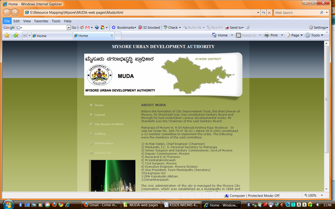335x209 pixels.
Task: Click the highlighter pen toolbar icon
Action: click(248, 27)
